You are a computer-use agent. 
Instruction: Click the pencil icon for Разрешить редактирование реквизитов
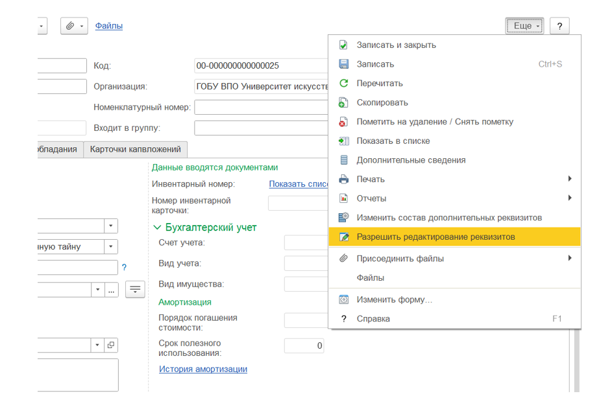(x=343, y=237)
